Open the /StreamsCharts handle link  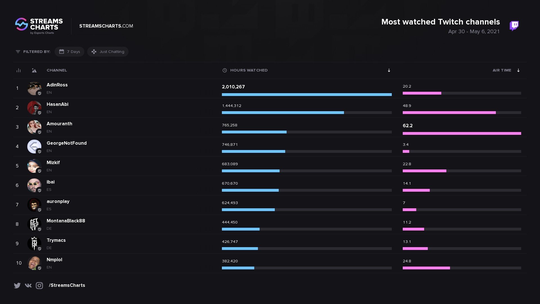67,285
